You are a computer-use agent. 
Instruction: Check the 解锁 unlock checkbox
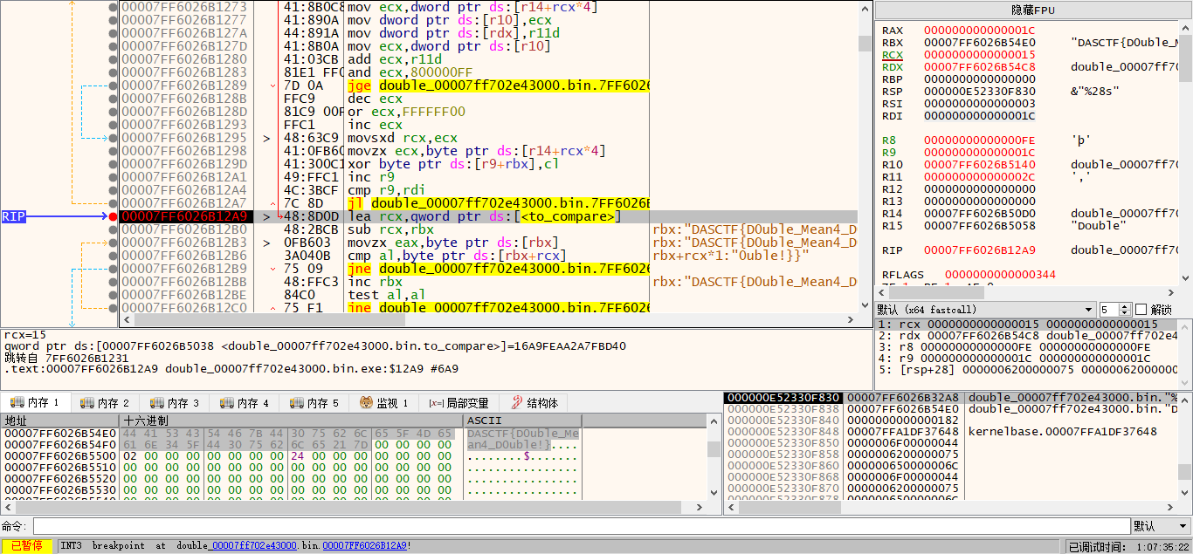(1142, 310)
